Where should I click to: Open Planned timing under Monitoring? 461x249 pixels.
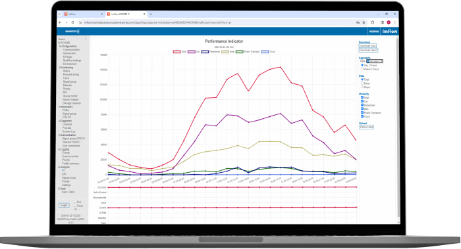[x=71, y=75]
